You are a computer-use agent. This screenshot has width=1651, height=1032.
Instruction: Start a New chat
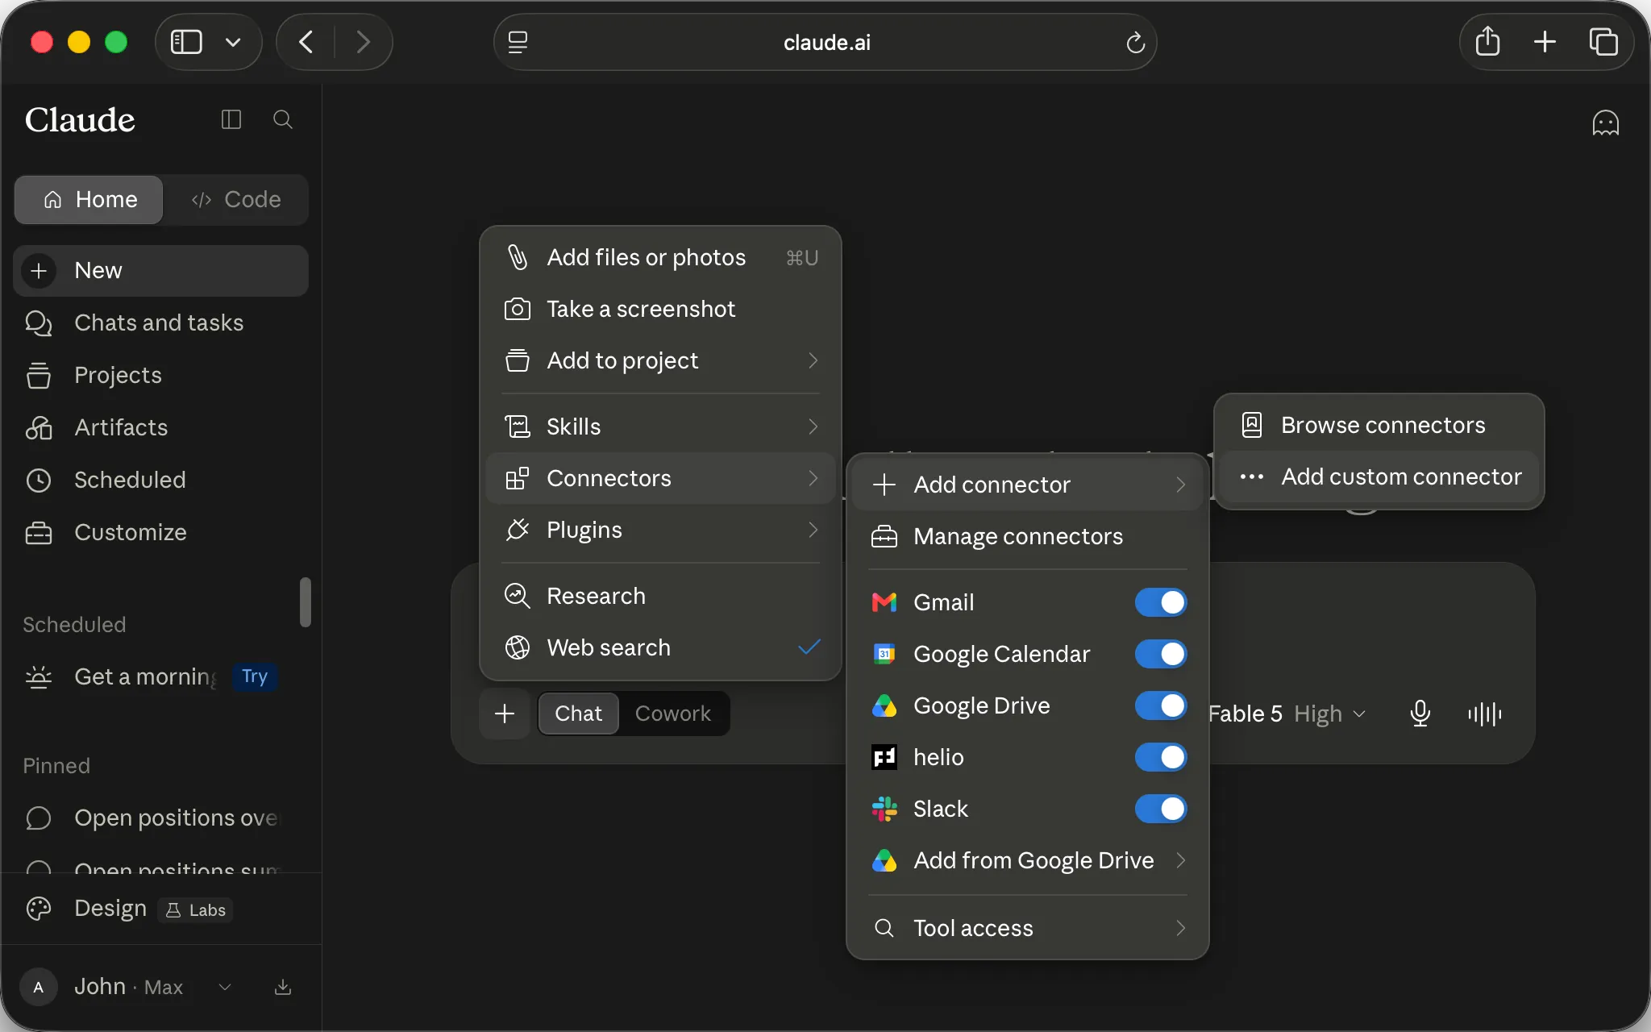pyautogui.click(x=160, y=270)
